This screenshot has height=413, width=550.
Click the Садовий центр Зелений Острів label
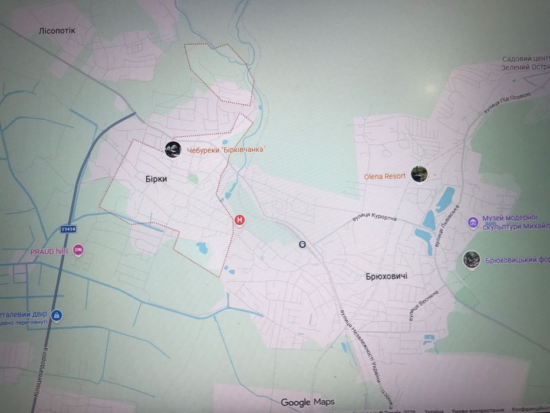point(525,63)
